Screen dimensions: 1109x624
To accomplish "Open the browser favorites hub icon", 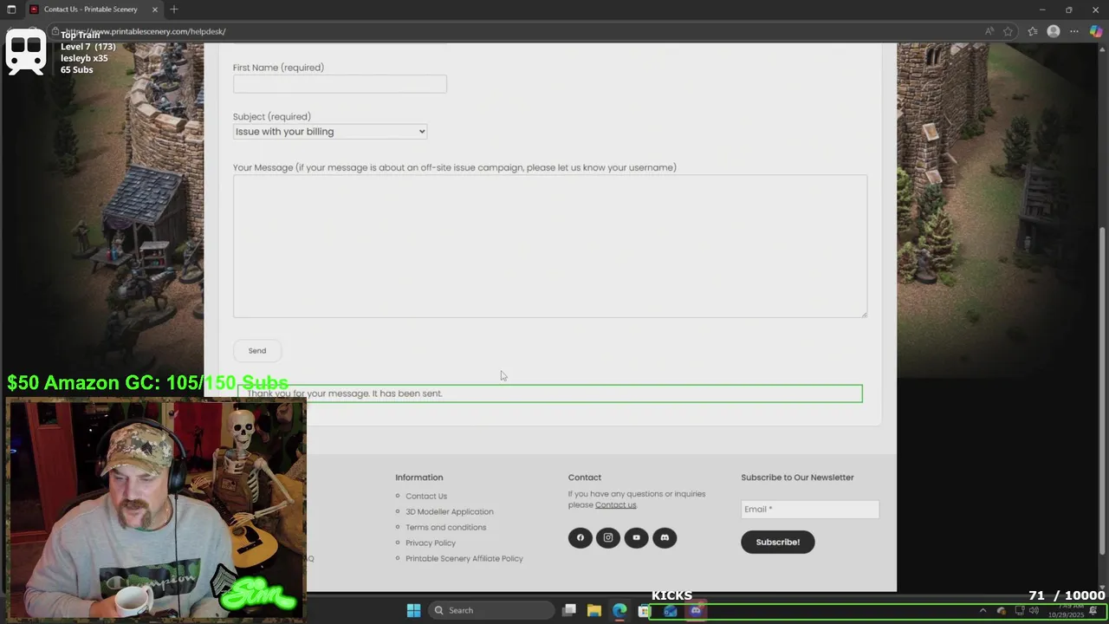I will 1032,31.
